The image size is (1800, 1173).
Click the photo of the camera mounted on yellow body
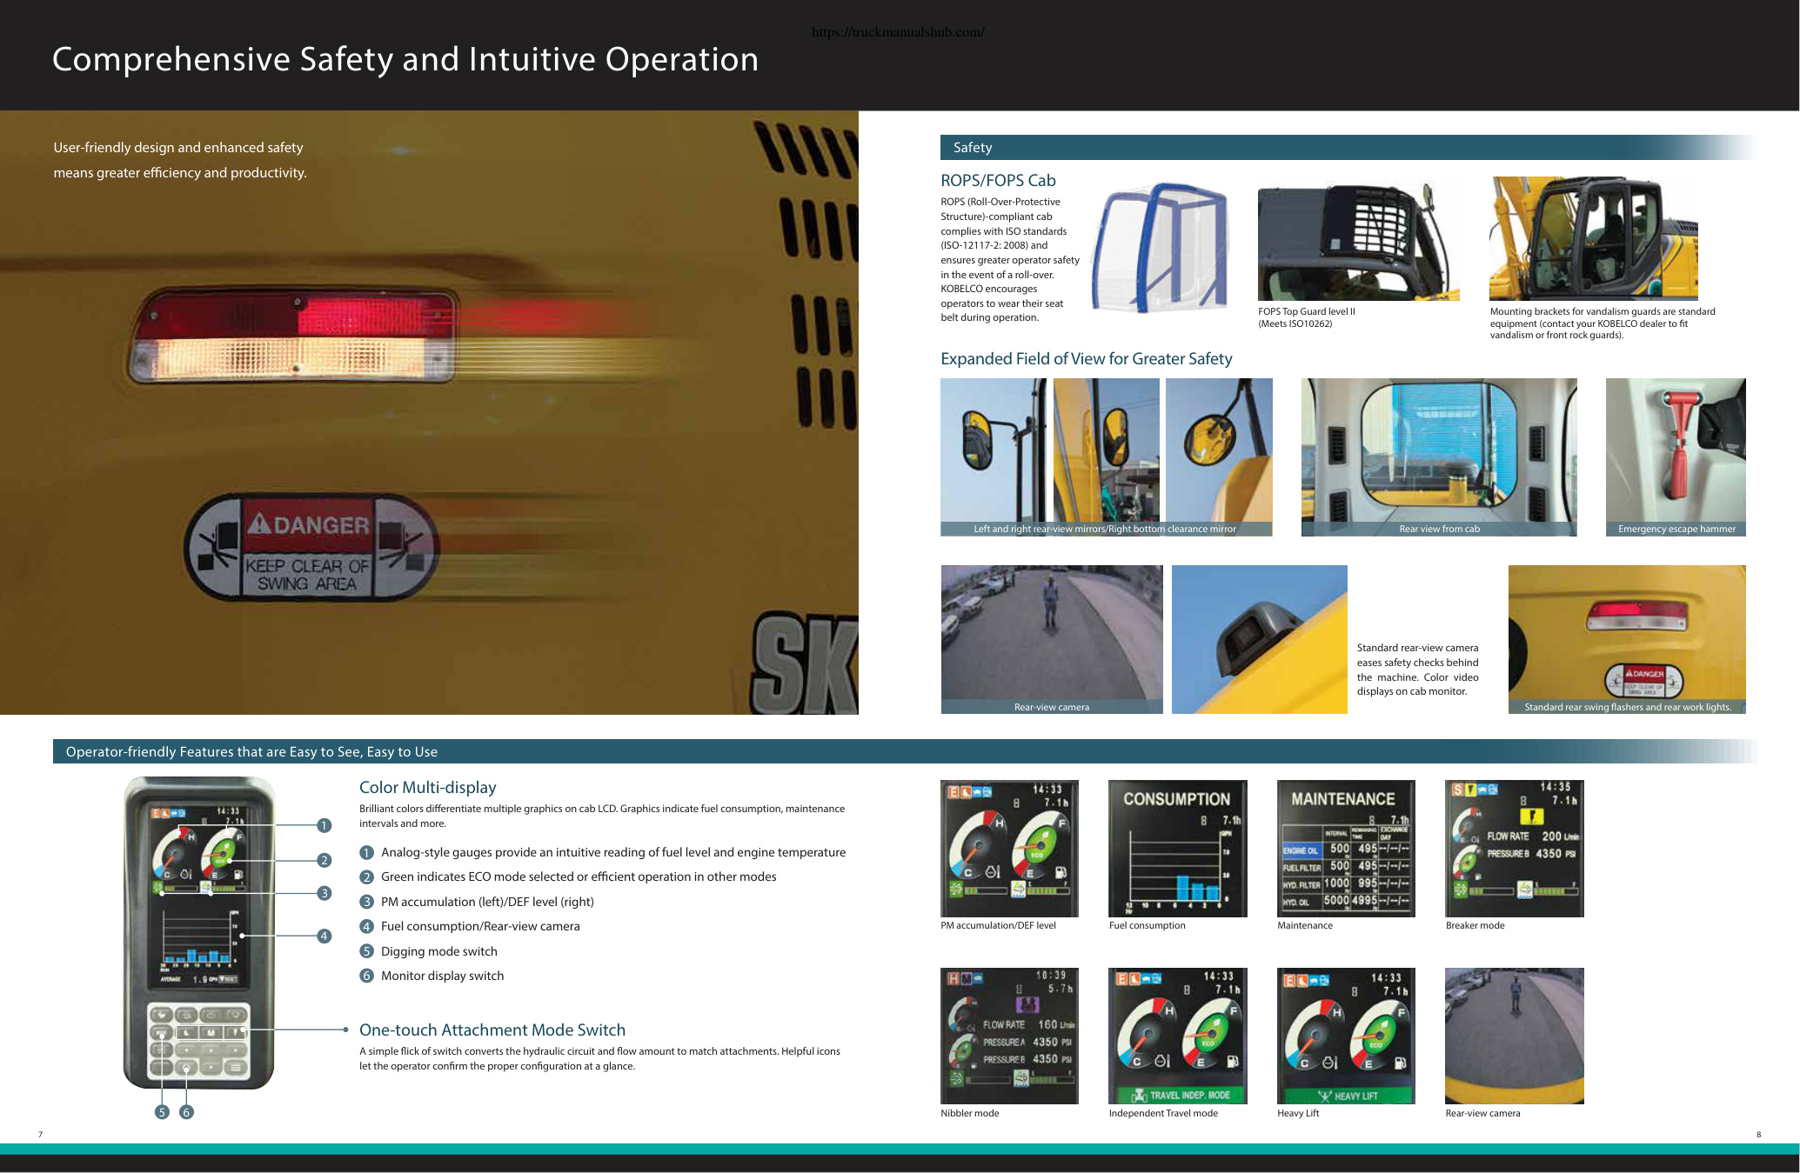pos(1260,639)
